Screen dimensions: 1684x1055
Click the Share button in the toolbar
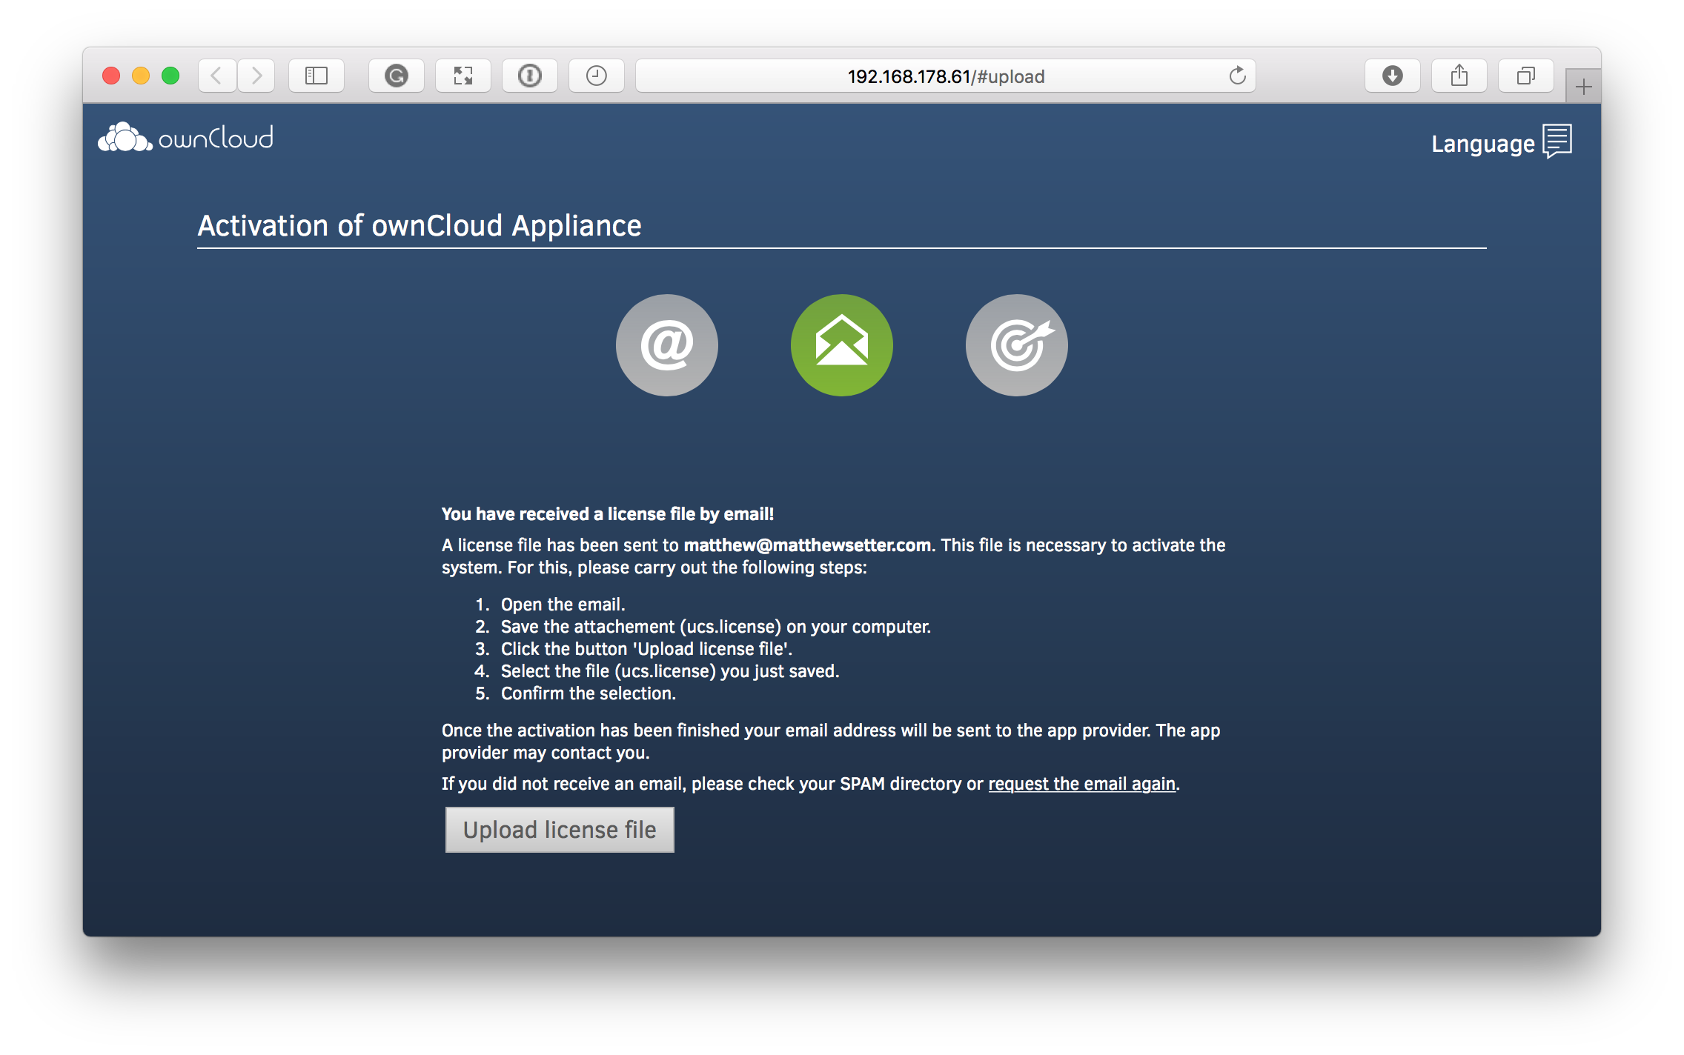(x=1459, y=75)
